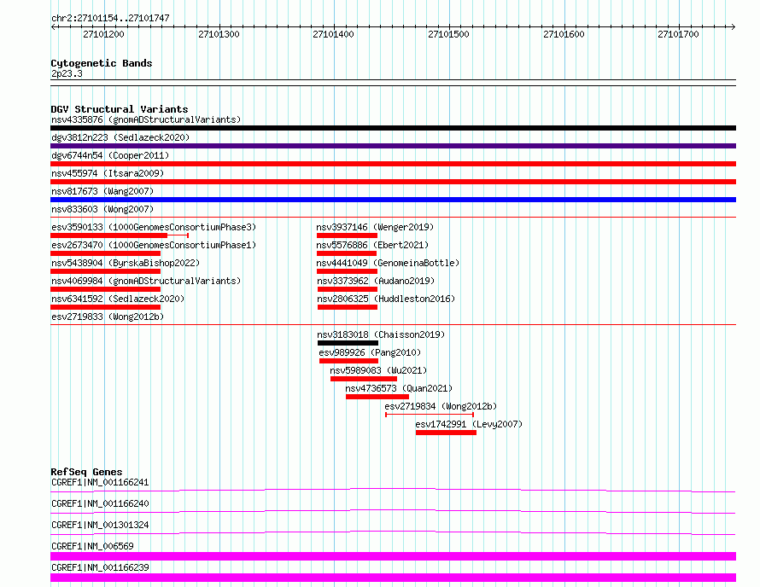Click the red esv1742991 variant bar
760x587 pixels.
pos(446,433)
